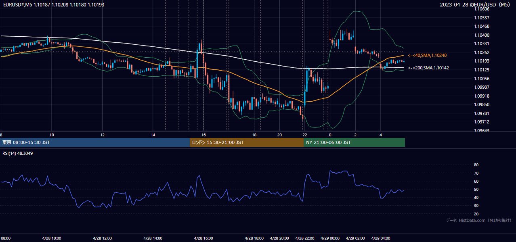
Task: Click the HistData.com data source credit
Action: click(x=478, y=220)
